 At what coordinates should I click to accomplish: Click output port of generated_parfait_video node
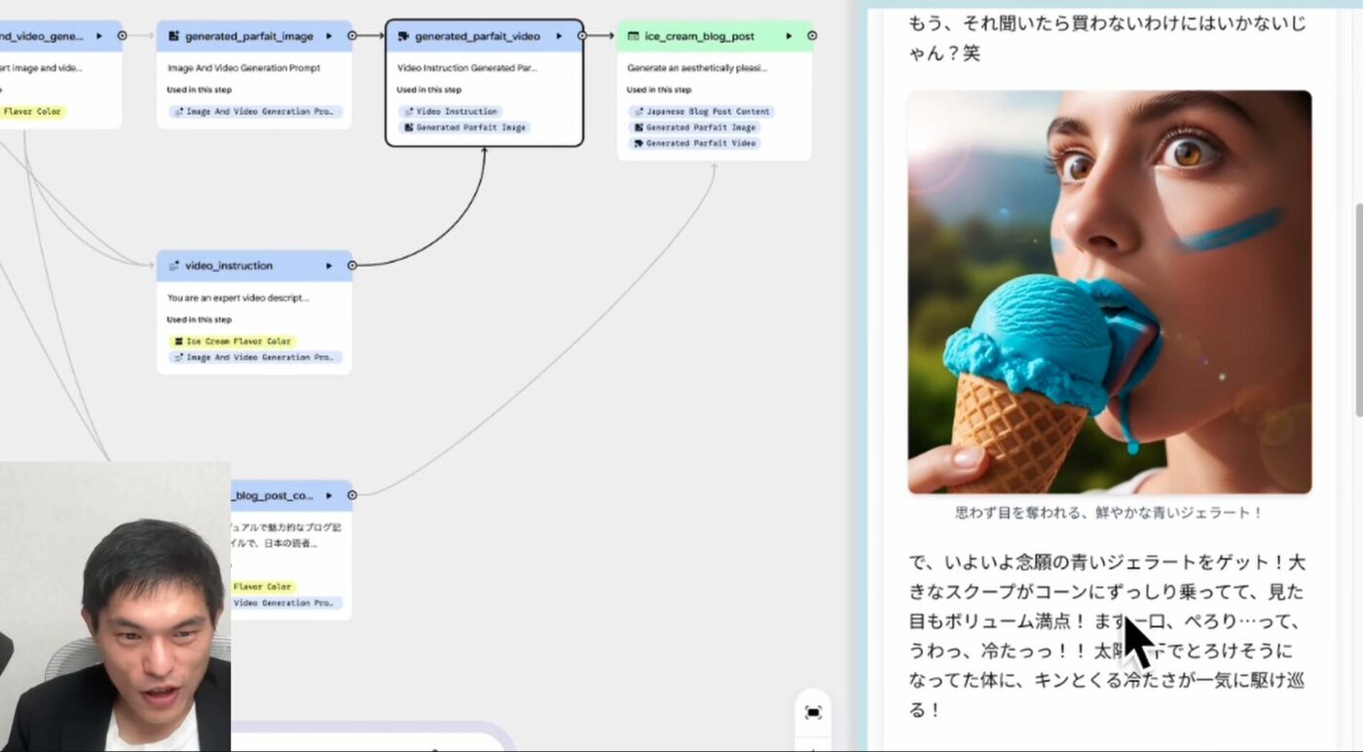582,36
